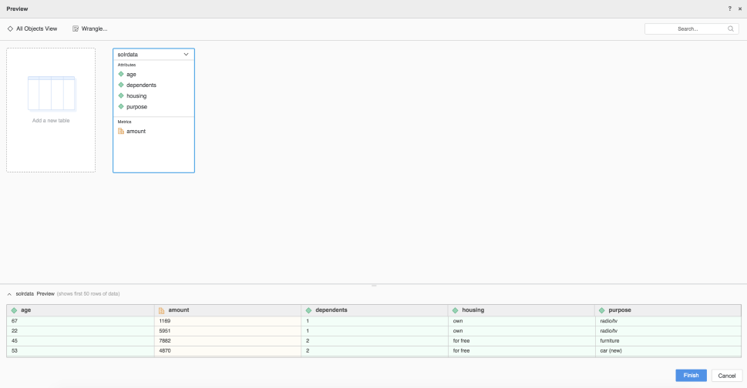Select the housing column header
Viewport: 747px width, 388px height.
coord(473,310)
